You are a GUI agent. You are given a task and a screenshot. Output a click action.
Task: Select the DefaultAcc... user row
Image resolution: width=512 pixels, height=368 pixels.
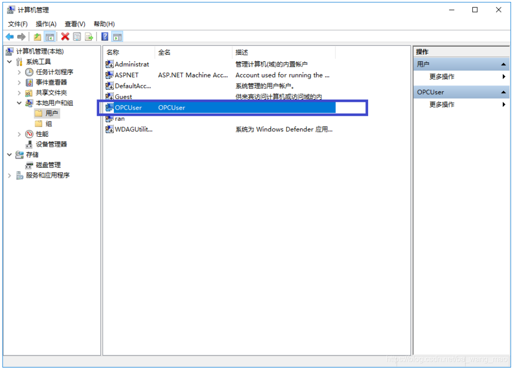coord(220,86)
